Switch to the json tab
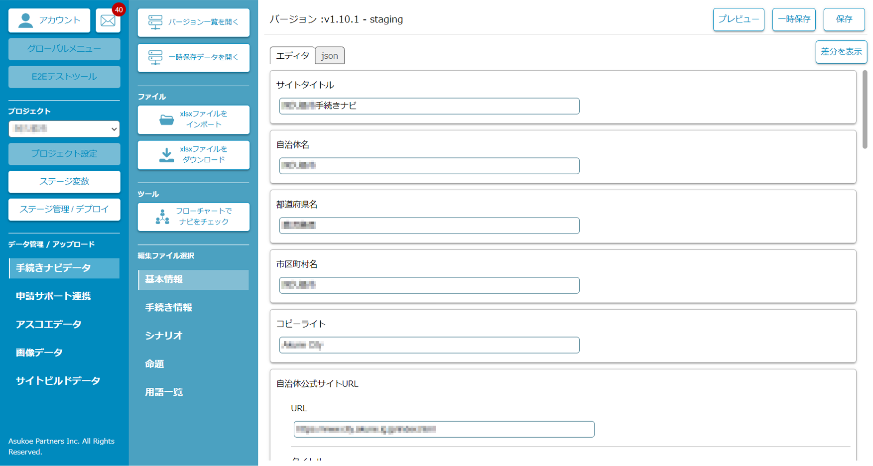 click(329, 56)
